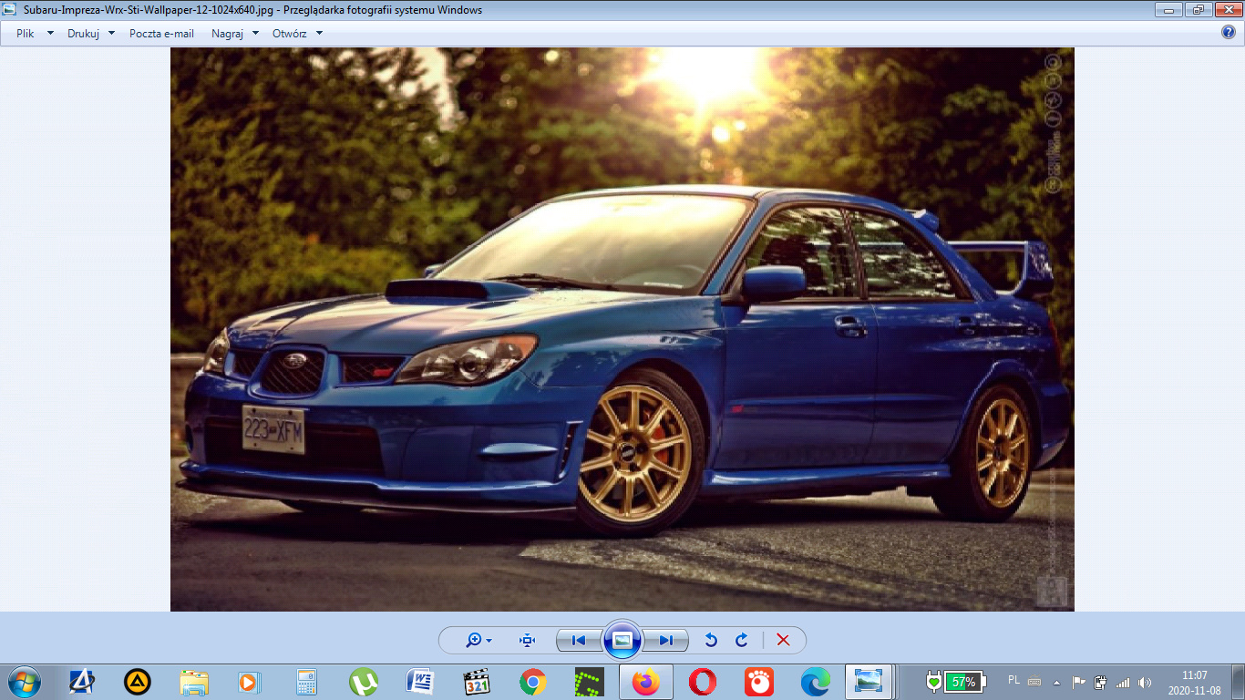Open the Otwórz menu
Viewport: 1245px width, 700px height.
point(289,34)
